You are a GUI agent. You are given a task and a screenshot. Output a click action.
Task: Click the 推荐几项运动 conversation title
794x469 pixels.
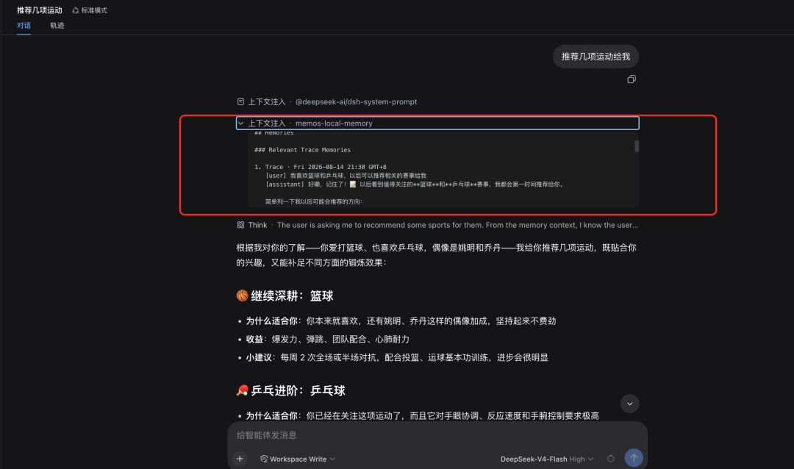tap(40, 10)
